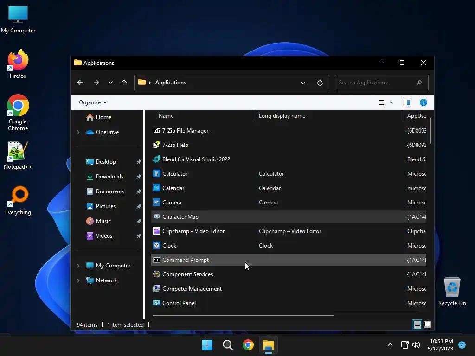Click the vertical scrollbar thumb
Viewport: 475px width, 356px height.
[430, 131]
